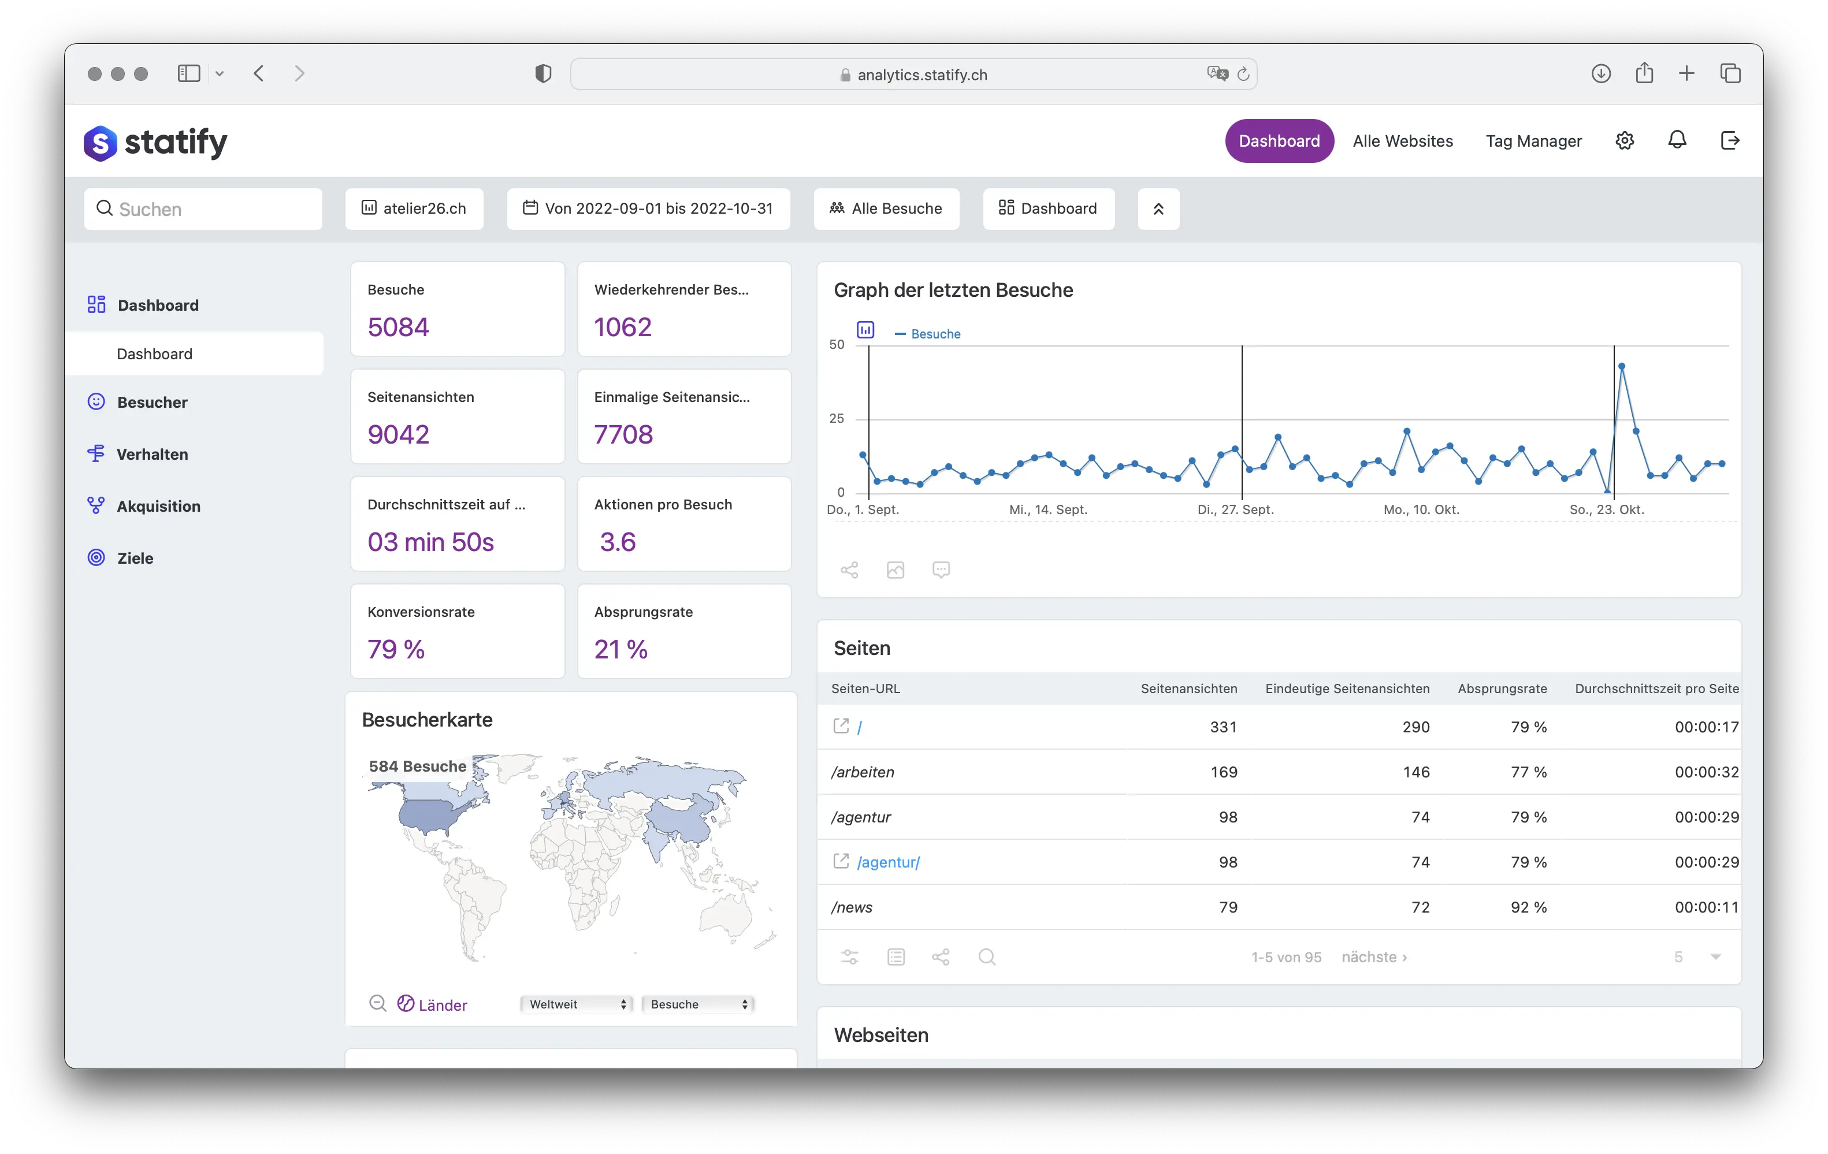Toggle Besuche series in graph legend

(928, 334)
